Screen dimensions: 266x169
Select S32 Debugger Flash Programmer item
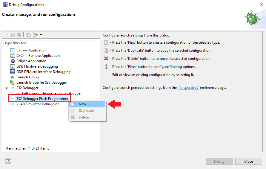(42, 99)
